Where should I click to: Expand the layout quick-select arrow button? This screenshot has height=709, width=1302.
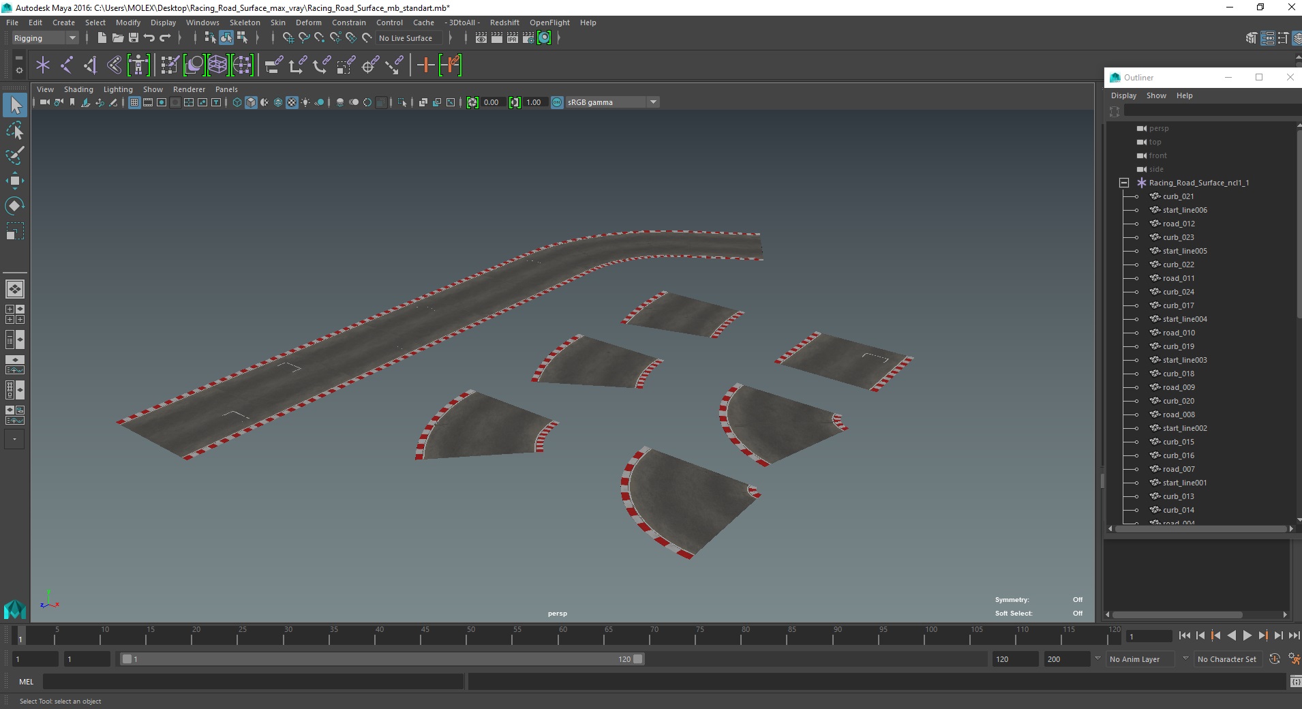[x=14, y=440]
